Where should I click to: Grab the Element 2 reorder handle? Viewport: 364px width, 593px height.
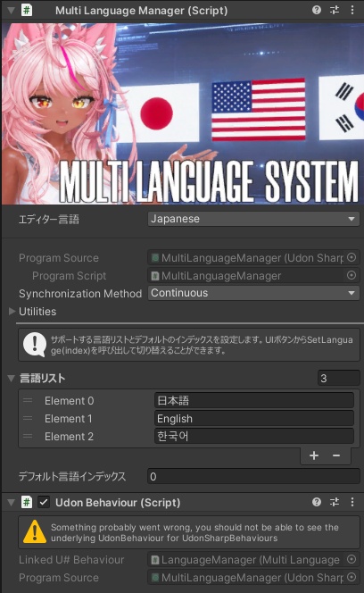click(x=28, y=436)
